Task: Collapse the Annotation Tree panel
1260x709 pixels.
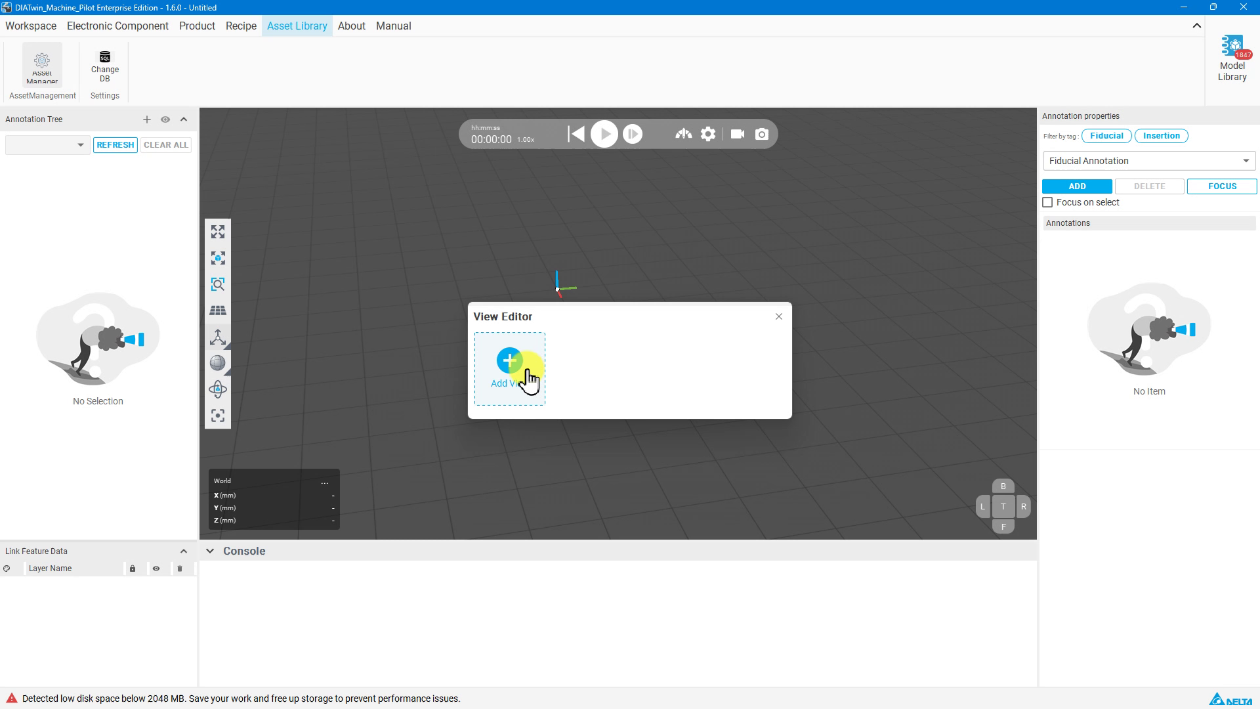Action: click(184, 119)
